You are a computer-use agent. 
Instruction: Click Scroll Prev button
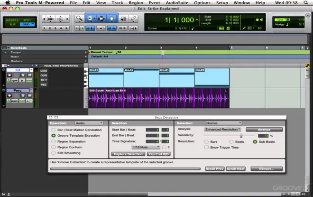coord(215,169)
